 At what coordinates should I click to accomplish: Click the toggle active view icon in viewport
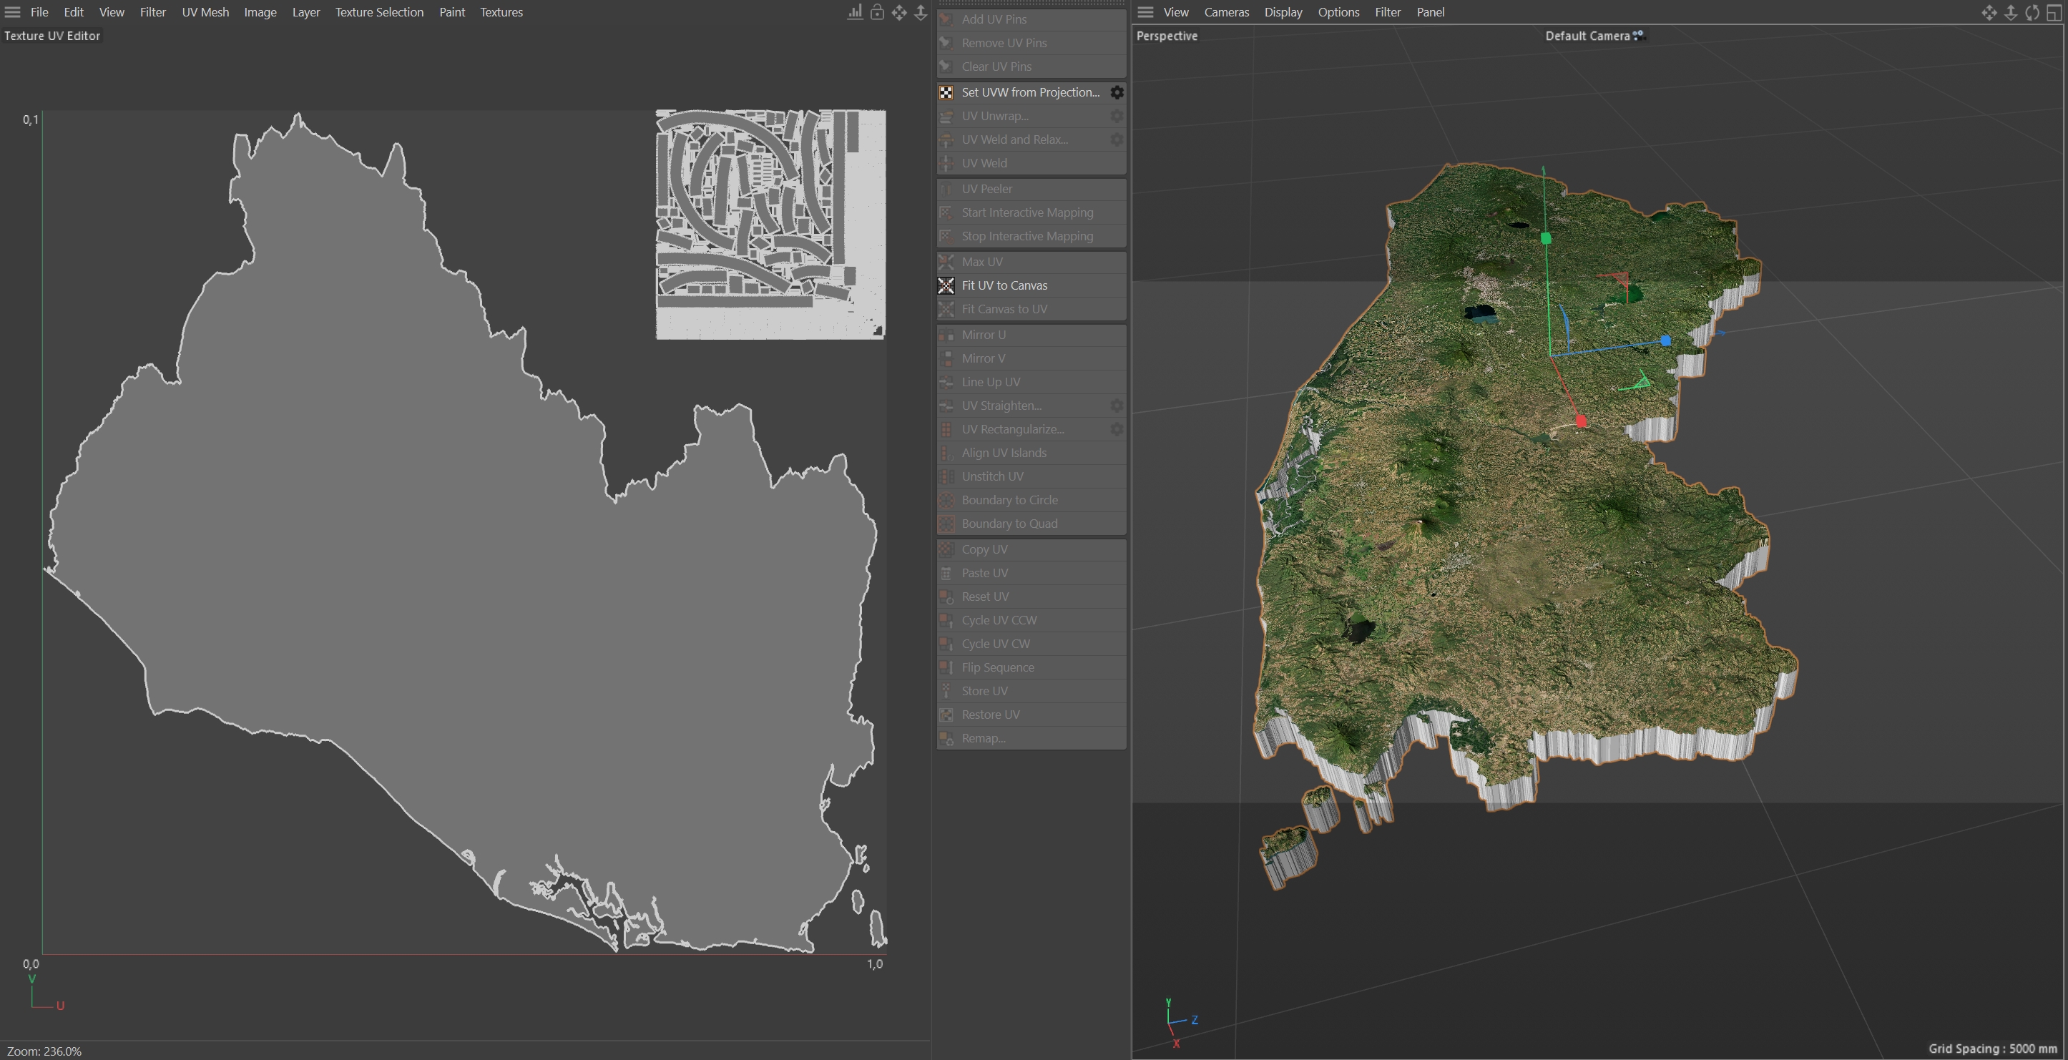pos(2054,12)
